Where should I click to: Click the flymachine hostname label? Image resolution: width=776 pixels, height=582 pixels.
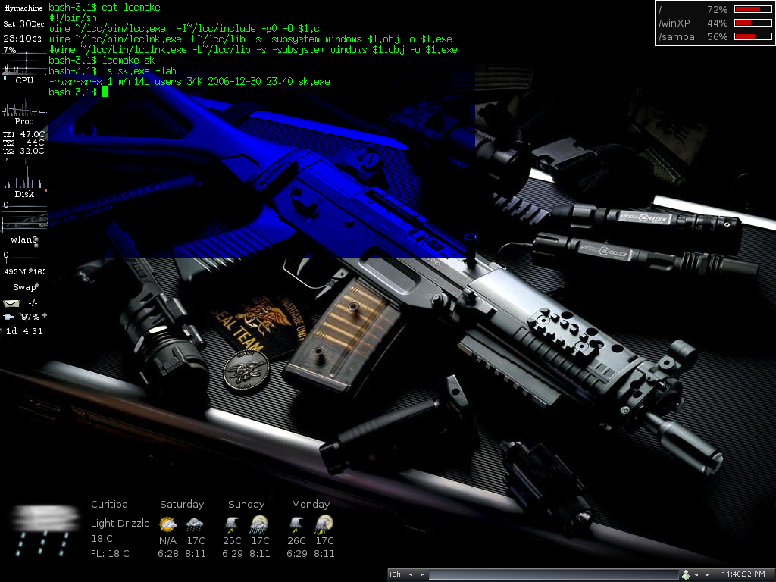pyautogui.click(x=23, y=8)
